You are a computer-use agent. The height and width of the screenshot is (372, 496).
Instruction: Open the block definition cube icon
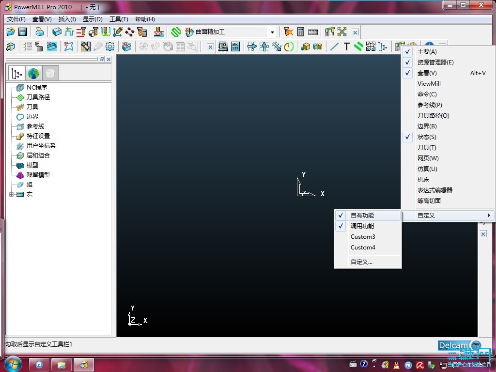[x=57, y=31]
